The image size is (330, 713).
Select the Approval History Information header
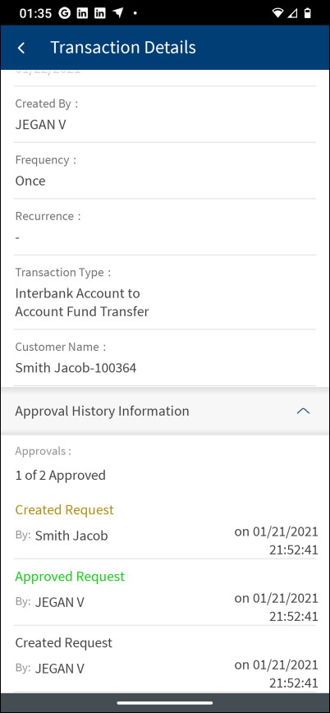coord(165,411)
